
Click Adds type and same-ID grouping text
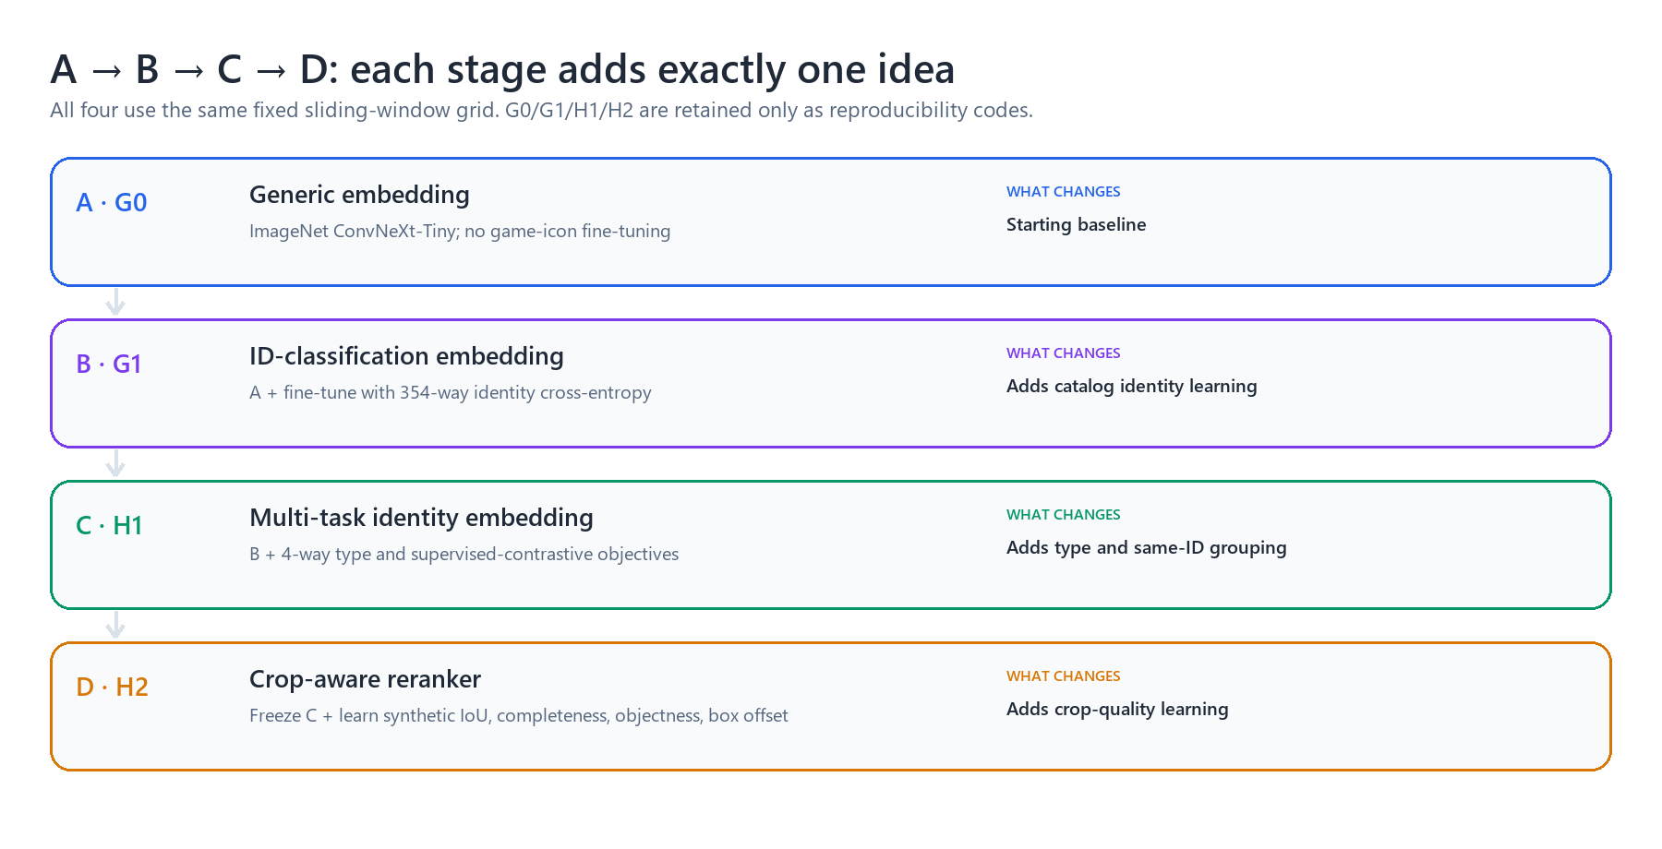(x=1146, y=547)
